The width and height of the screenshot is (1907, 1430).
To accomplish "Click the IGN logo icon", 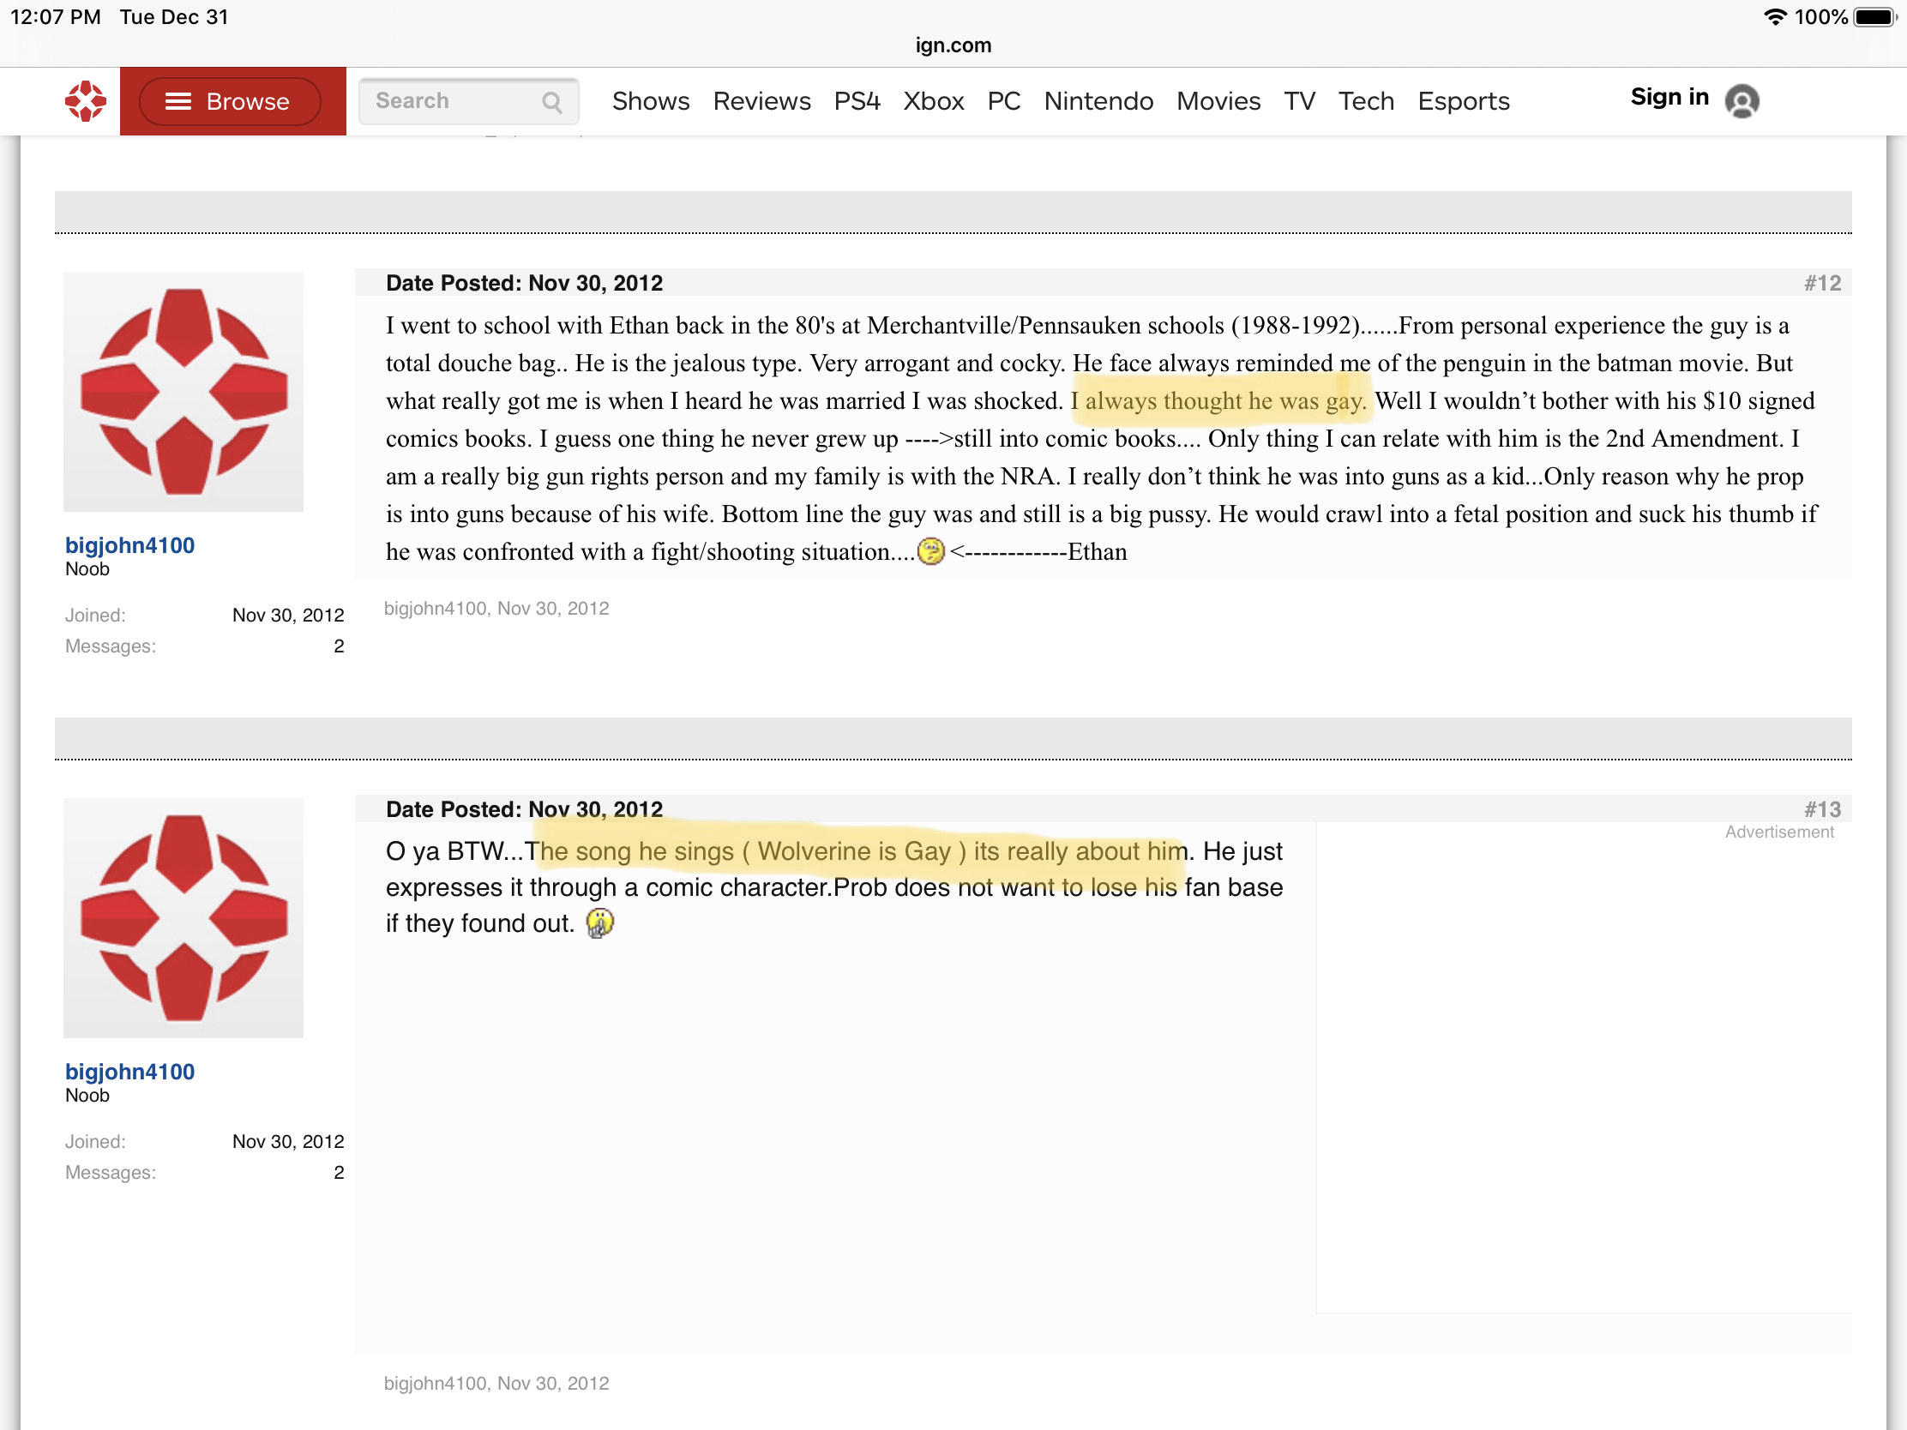I will point(86,101).
